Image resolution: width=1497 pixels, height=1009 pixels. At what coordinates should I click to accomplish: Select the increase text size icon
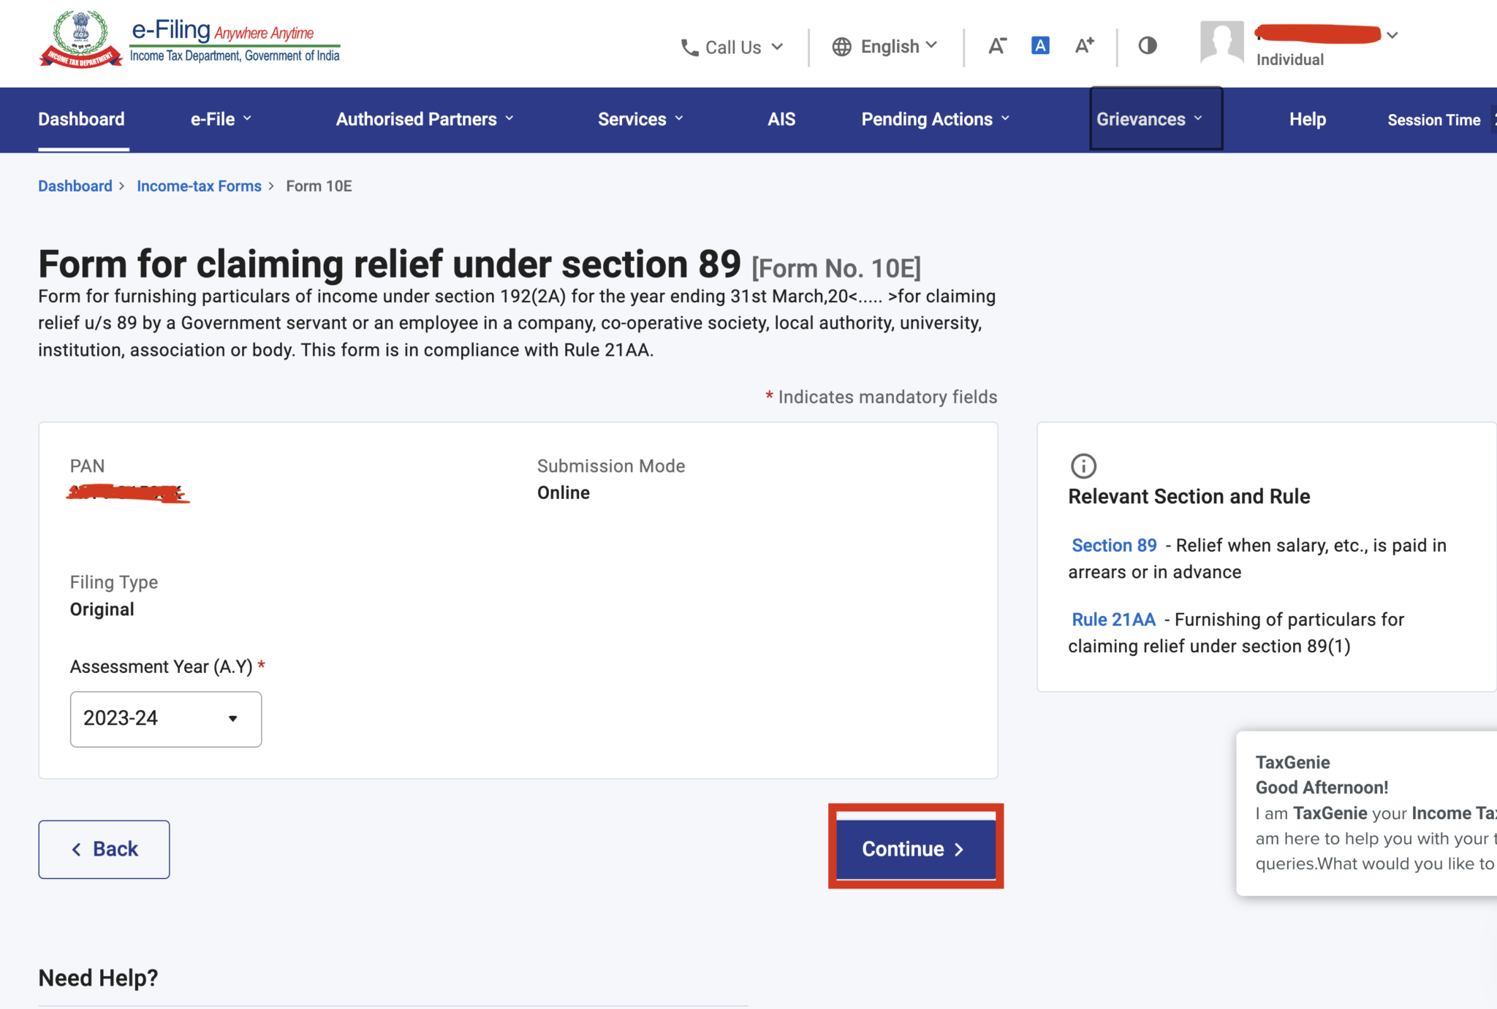(x=1084, y=45)
